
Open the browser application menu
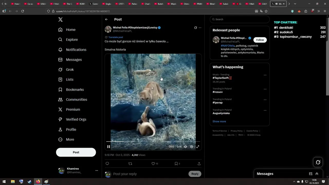tap(325, 11)
